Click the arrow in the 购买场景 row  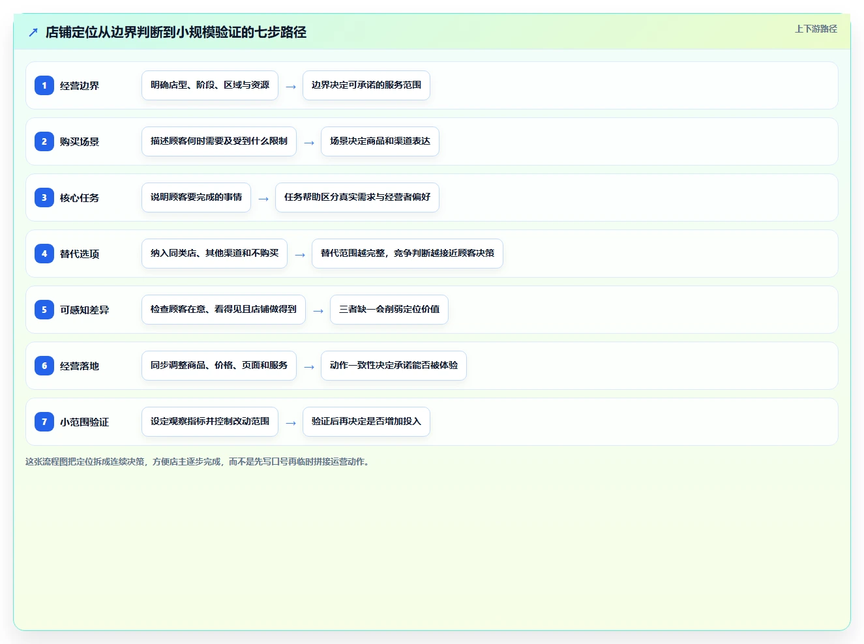click(309, 142)
